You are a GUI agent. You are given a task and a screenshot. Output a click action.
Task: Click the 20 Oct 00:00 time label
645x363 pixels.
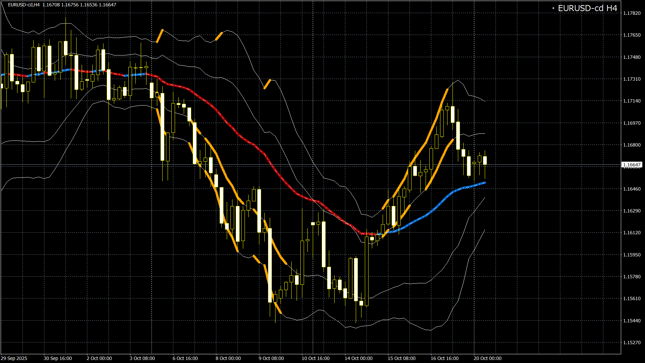click(487, 358)
